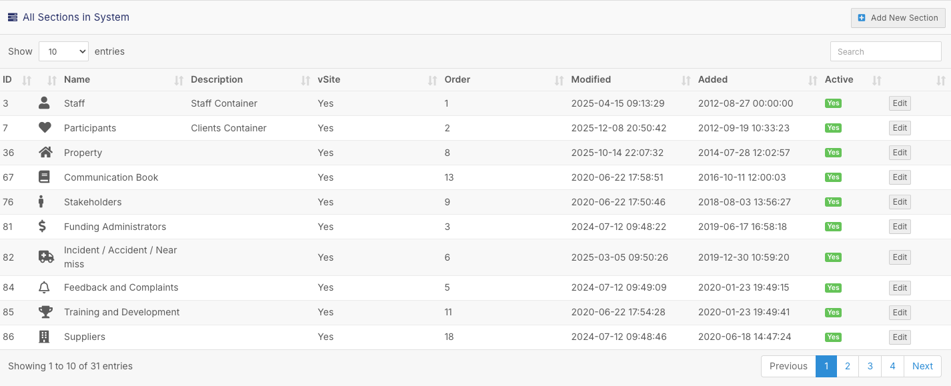The height and width of the screenshot is (386, 951).
Task: Click modified date '2025-10-14 22:07:32'
Action: 618,153
